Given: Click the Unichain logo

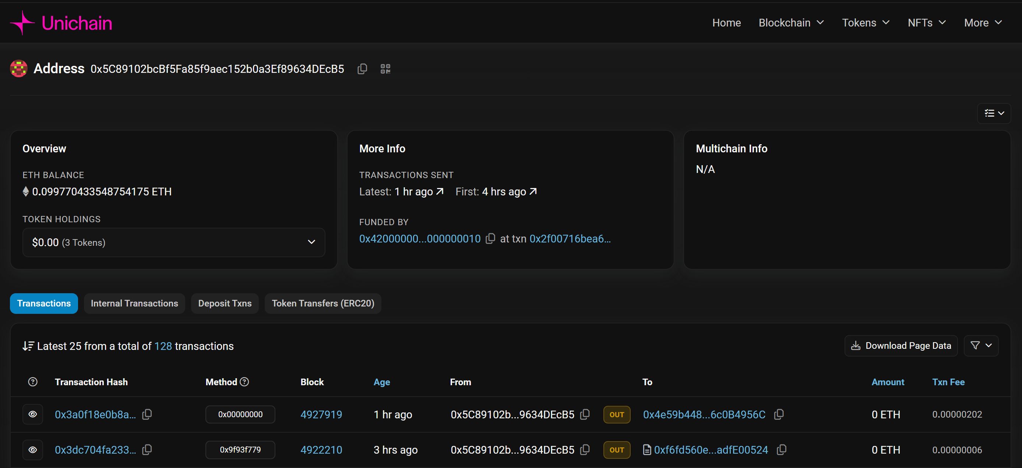Looking at the screenshot, I should tap(61, 23).
